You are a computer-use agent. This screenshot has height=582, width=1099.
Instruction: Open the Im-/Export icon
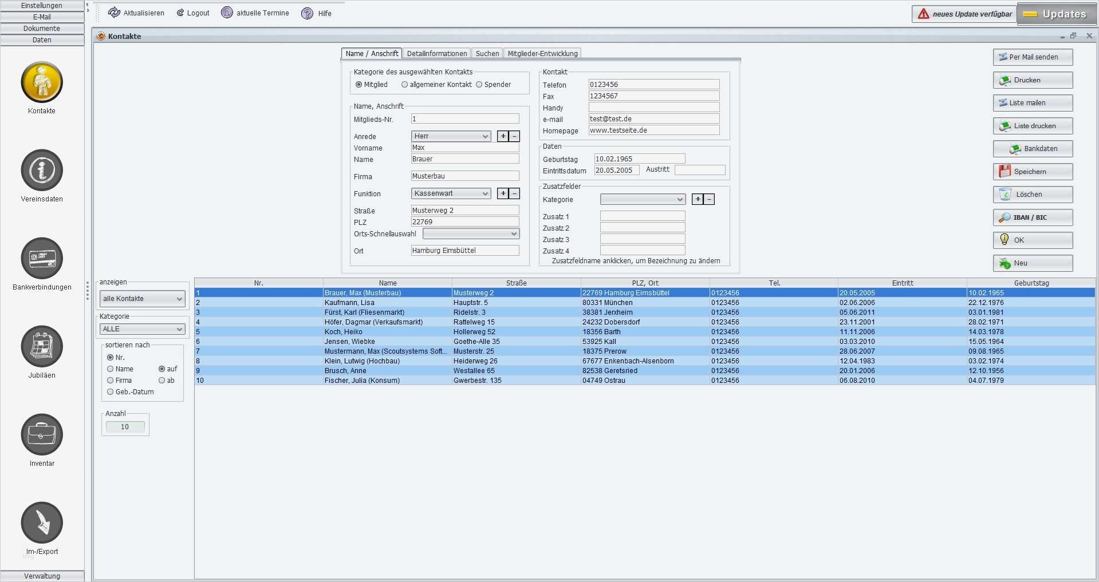(42, 523)
